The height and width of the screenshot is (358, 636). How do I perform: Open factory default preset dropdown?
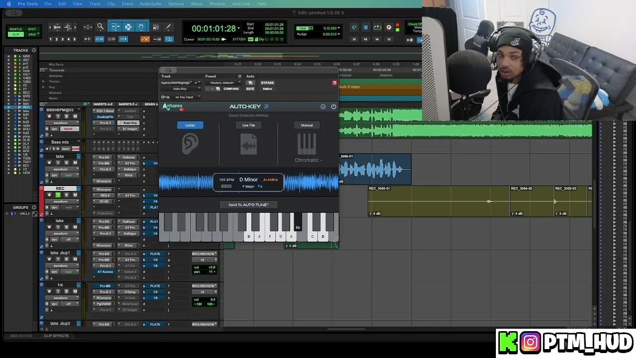pos(223,83)
